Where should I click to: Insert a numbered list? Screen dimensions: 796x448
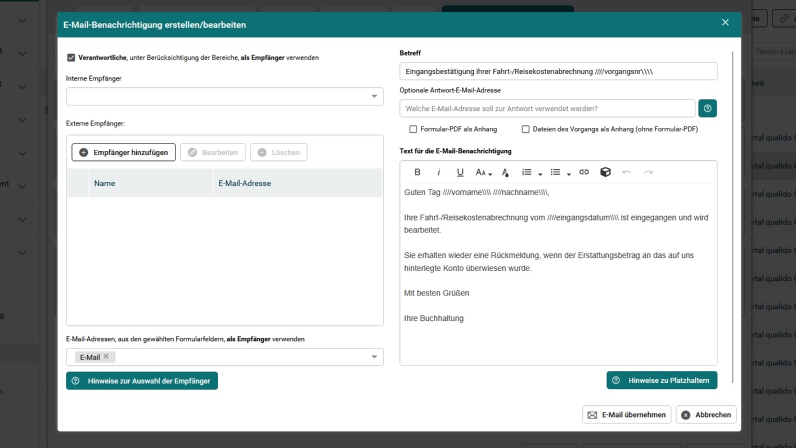coord(527,172)
